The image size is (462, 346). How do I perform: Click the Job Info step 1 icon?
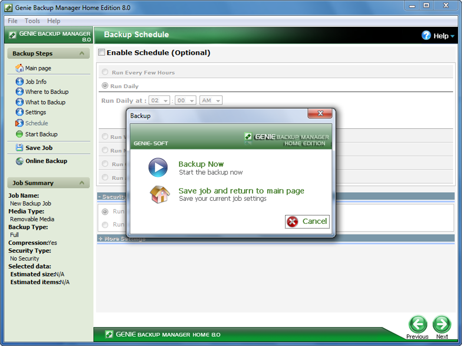19,81
